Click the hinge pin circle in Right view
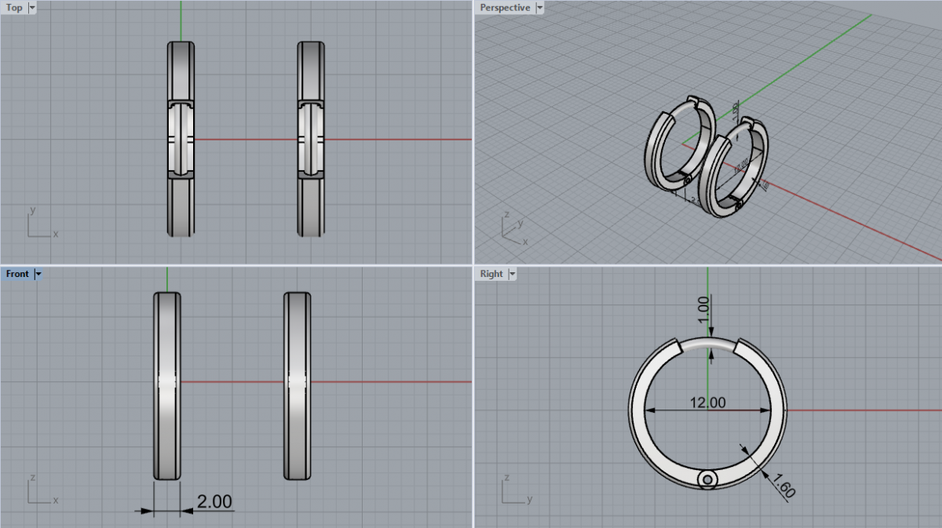The image size is (942, 528). tap(708, 479)
